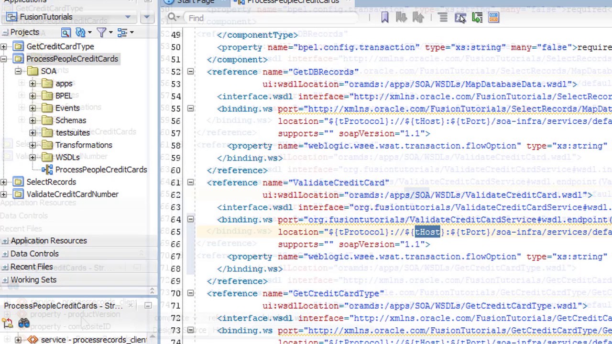Open the application menu arrow button
The image size is (612, 344).
point(147,17)
